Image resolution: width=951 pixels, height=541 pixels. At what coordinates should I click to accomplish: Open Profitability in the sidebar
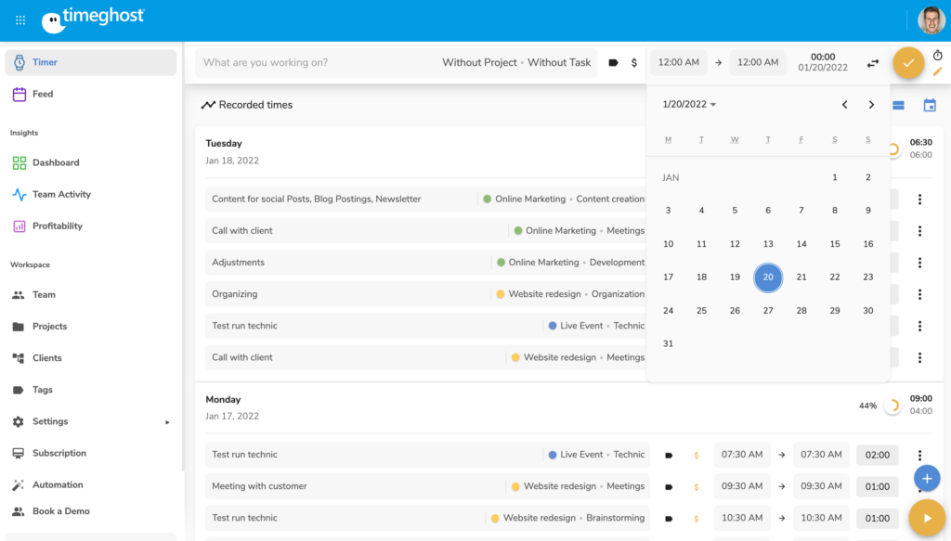58,225
